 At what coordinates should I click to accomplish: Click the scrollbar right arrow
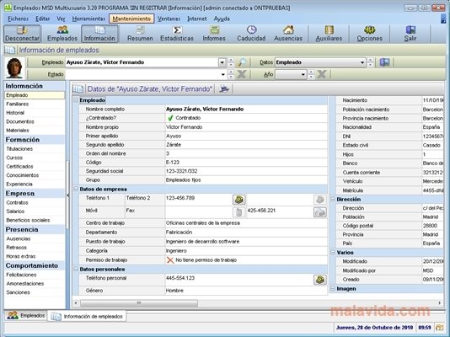coord(439,302)
